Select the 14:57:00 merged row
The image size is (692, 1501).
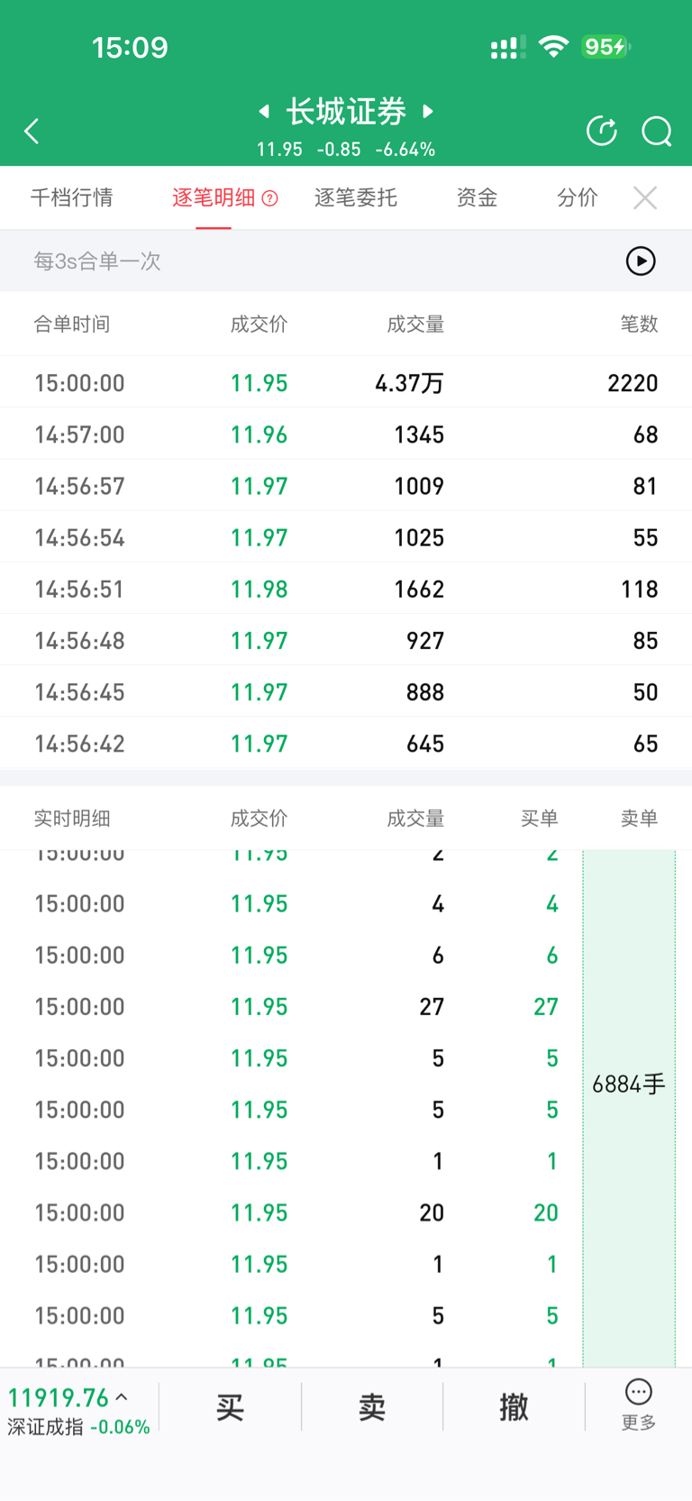[x=346, y=435]
